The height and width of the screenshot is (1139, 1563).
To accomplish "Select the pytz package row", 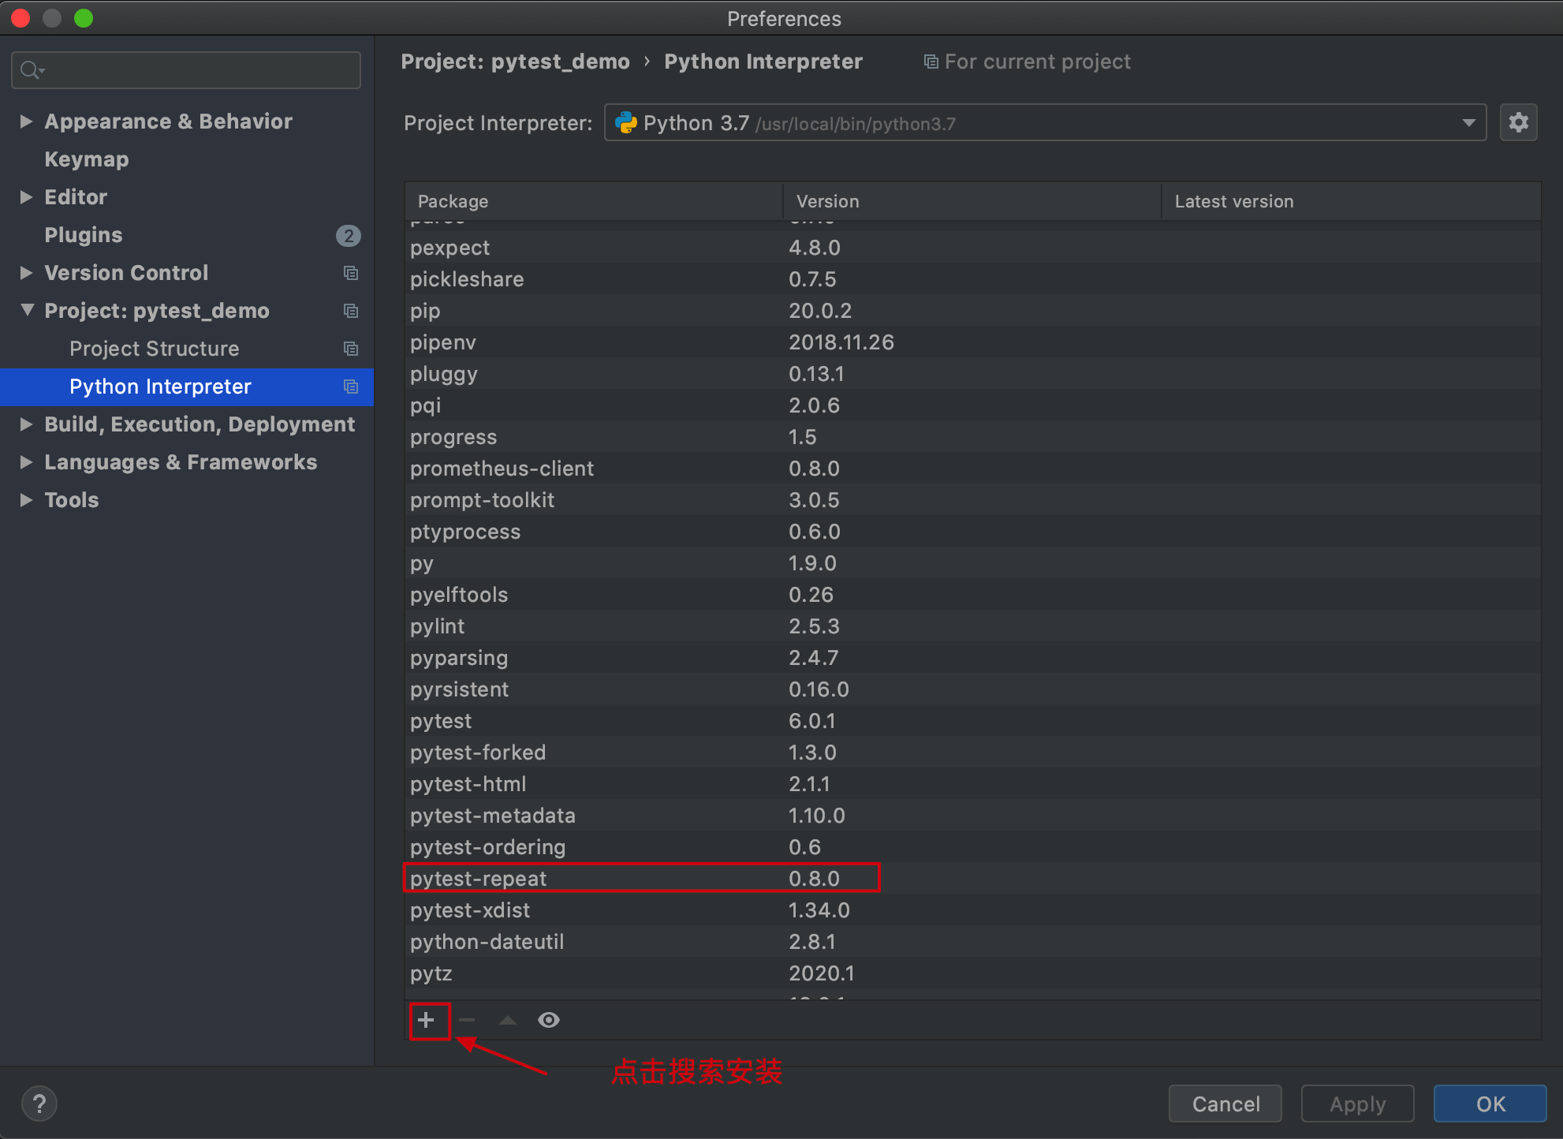I will tap(973, 973).
